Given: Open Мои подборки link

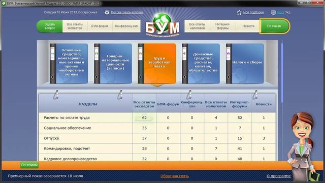Looking at the screenshot, I should coord(253,12).
